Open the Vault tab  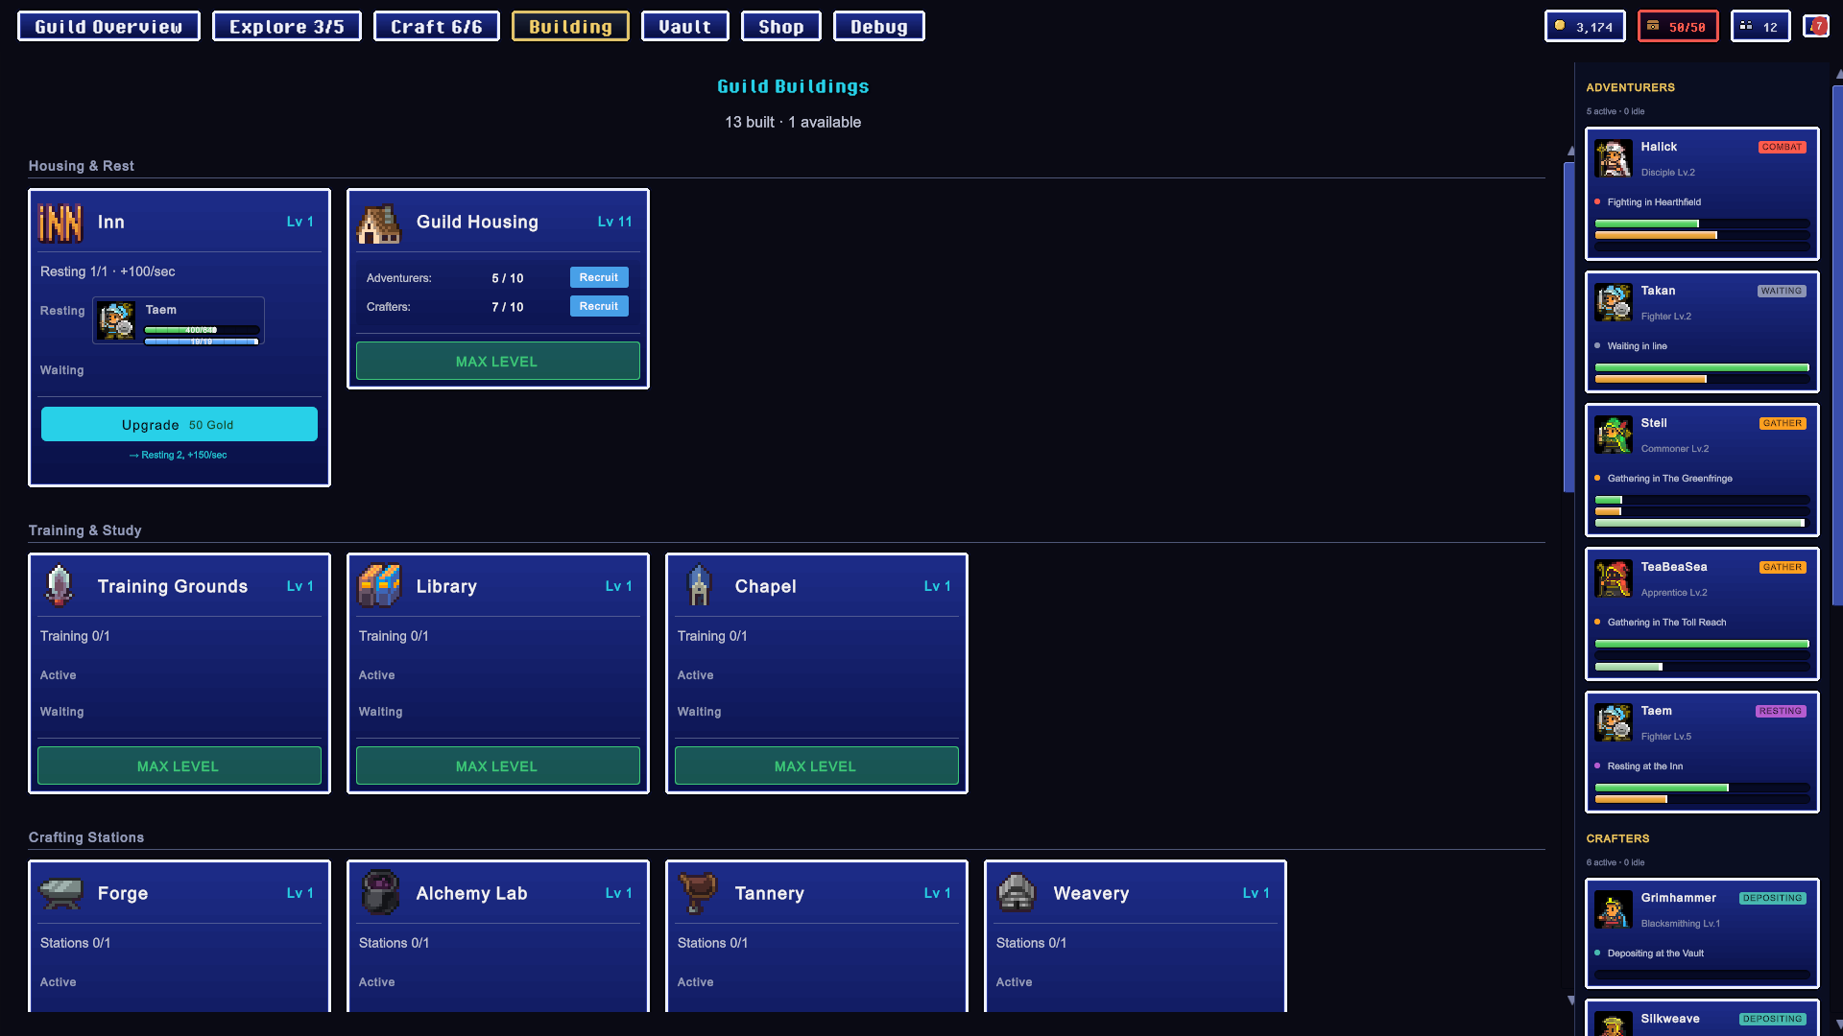click(684, 27)
